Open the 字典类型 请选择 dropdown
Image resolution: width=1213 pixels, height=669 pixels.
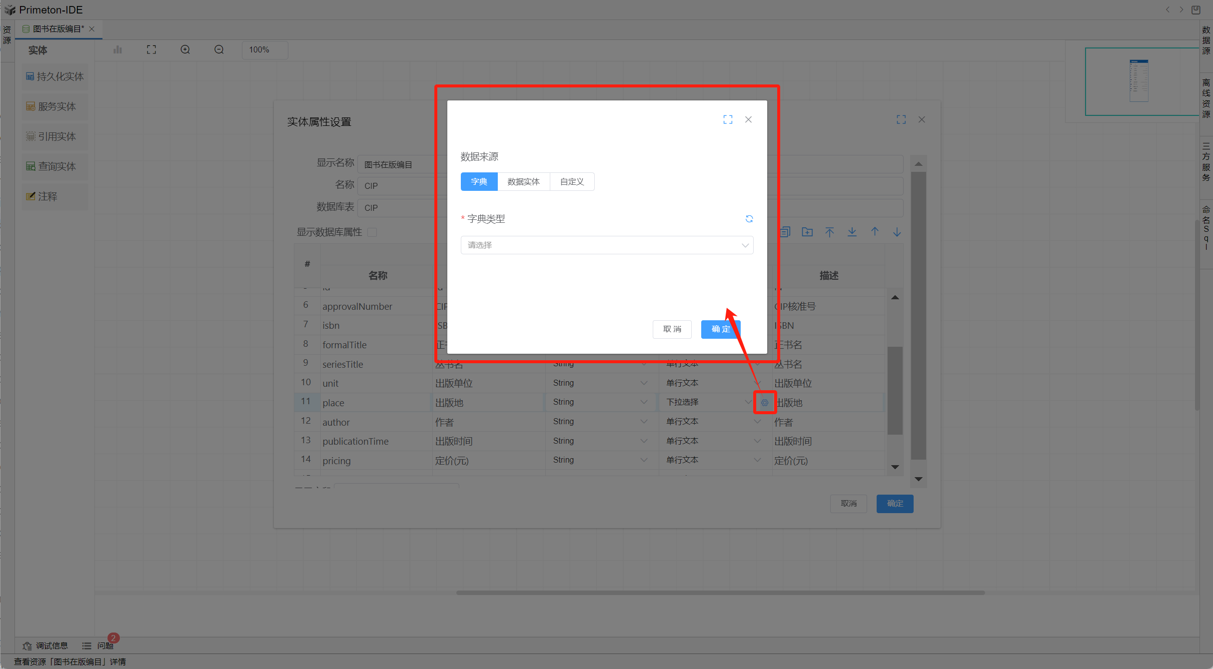pos(606,245)
